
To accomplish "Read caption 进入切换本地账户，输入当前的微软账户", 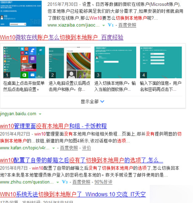I will [x=115, y=86].
